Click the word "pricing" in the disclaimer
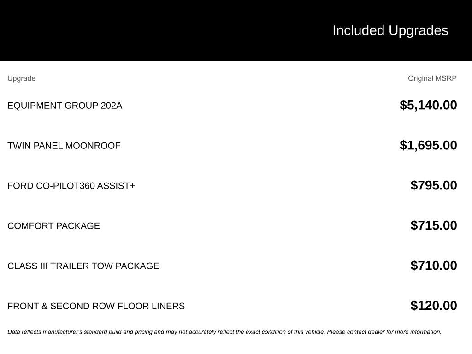472x354 pixels. tap(143, 332)
